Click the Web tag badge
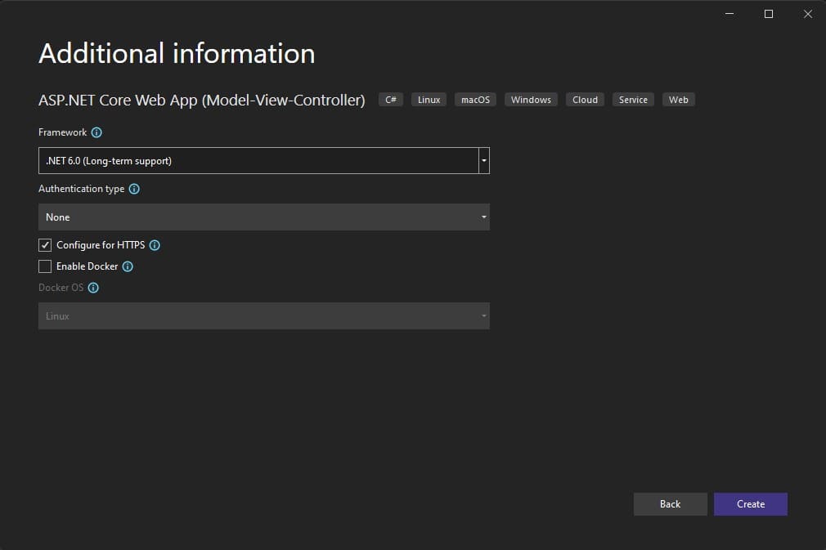The height and width of the screenshot is (550, 826). pyautogui.click(x=678, y=99)
